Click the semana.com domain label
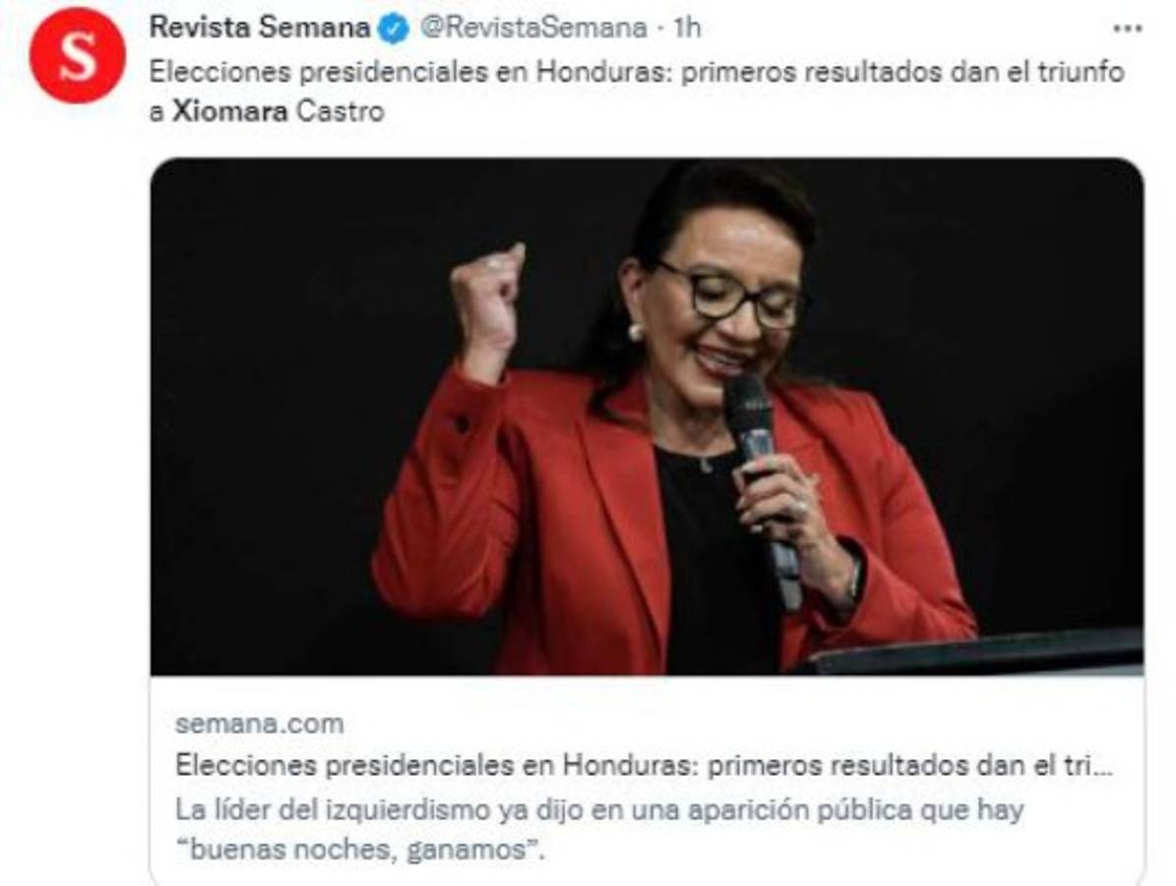 click(x=260, y=724)
